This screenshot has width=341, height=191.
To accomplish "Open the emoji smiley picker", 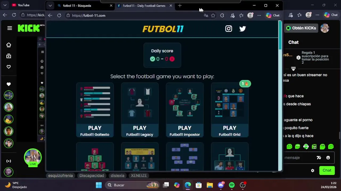I will click(328, 158).
